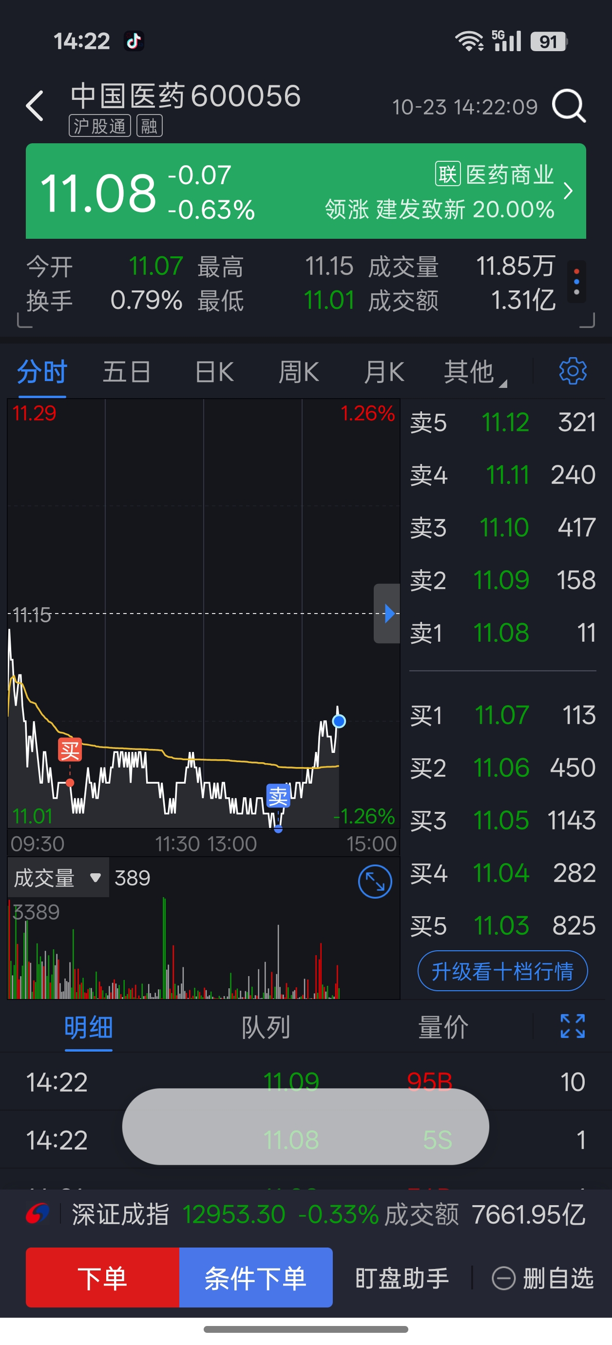Tap the 条件下单 conditional order button
The width and height of the screenshot is (612, 1345).
coord(256,1278)
